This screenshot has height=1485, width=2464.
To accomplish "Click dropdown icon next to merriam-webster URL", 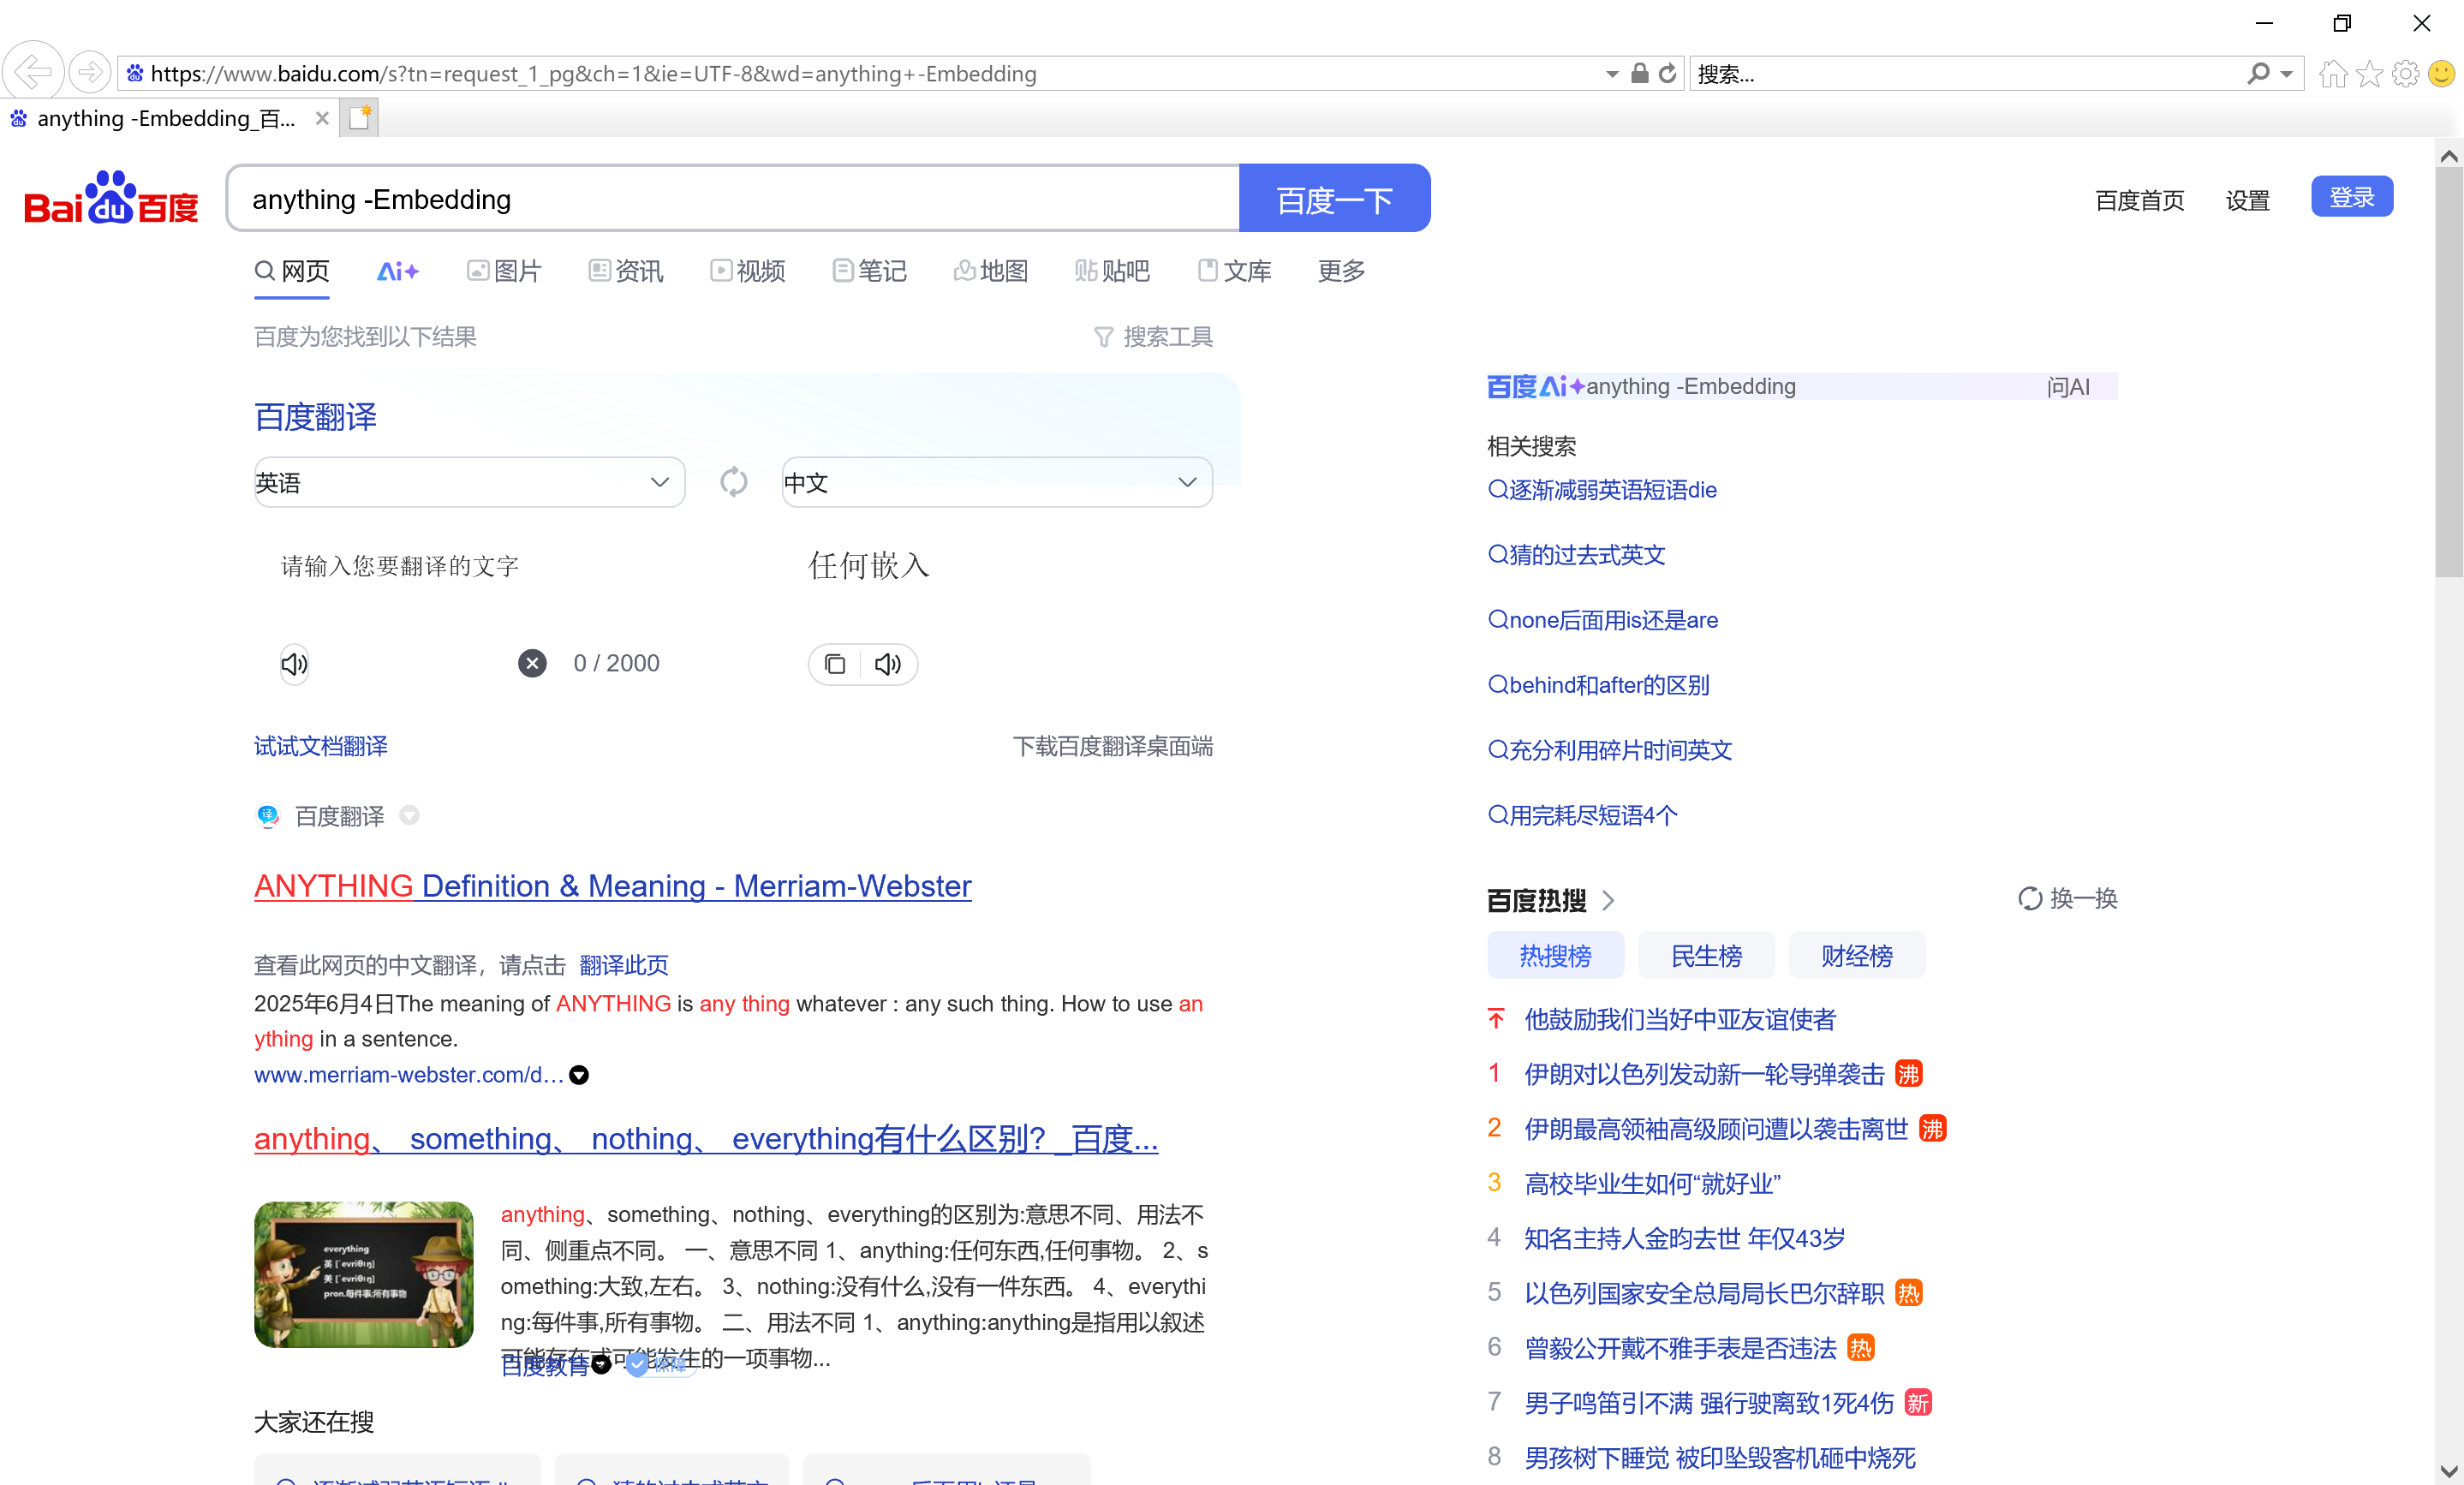I will pos(579,1075).
